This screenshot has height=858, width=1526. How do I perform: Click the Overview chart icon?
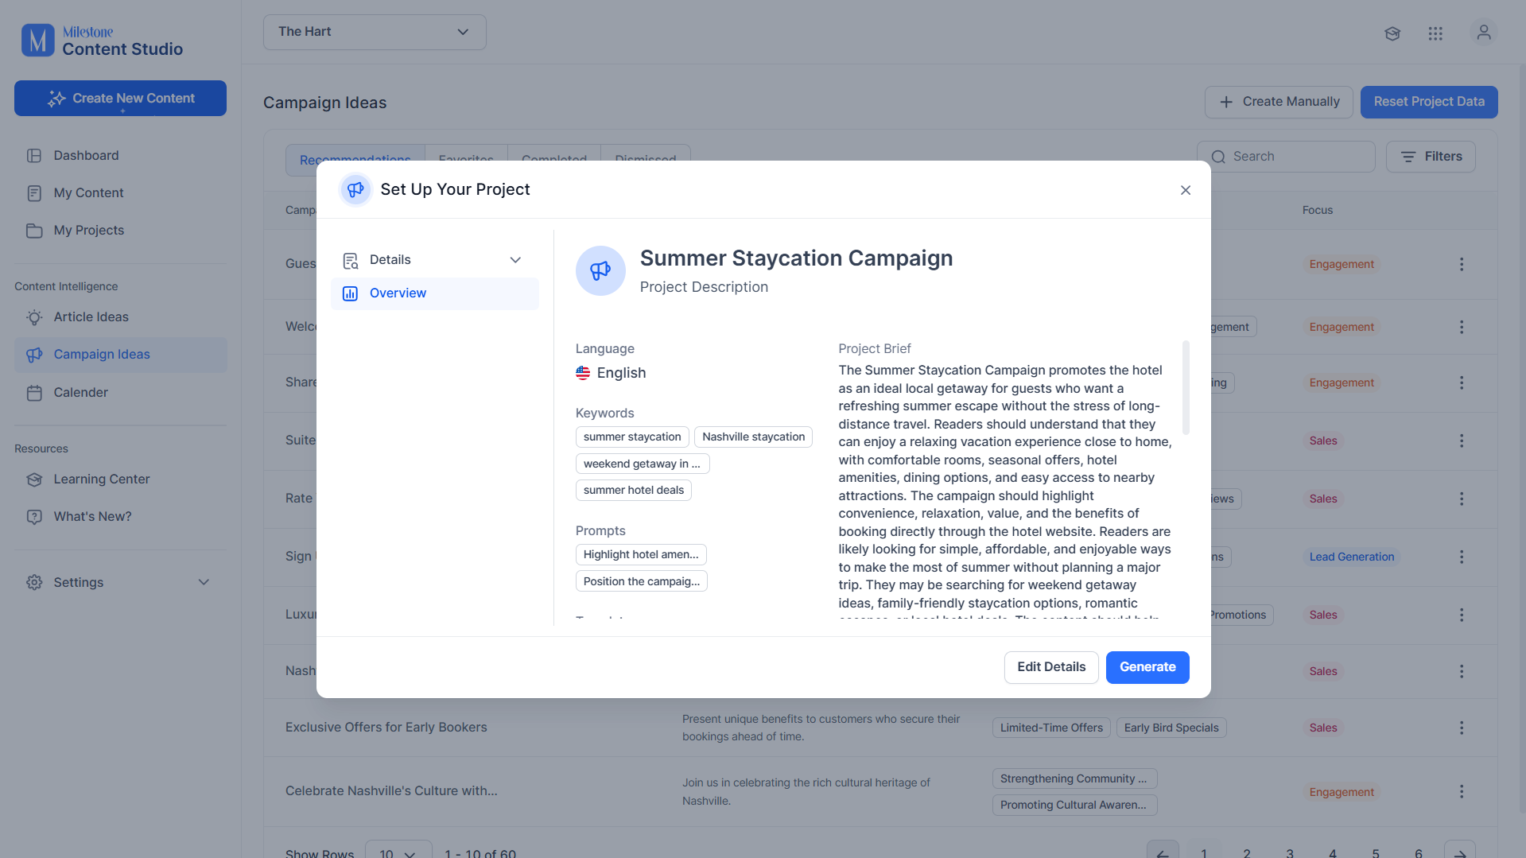(350, 293)
